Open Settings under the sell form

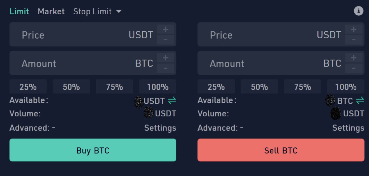[348, 128]
